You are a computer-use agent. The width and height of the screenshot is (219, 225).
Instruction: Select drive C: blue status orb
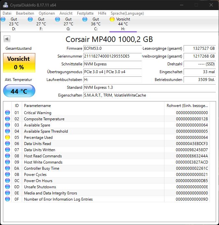coord(85,19)
